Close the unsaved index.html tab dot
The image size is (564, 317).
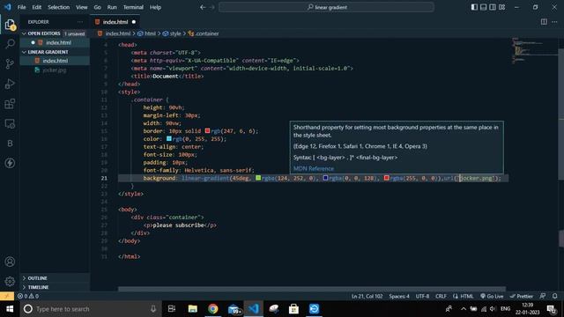(x=134, y=22)
